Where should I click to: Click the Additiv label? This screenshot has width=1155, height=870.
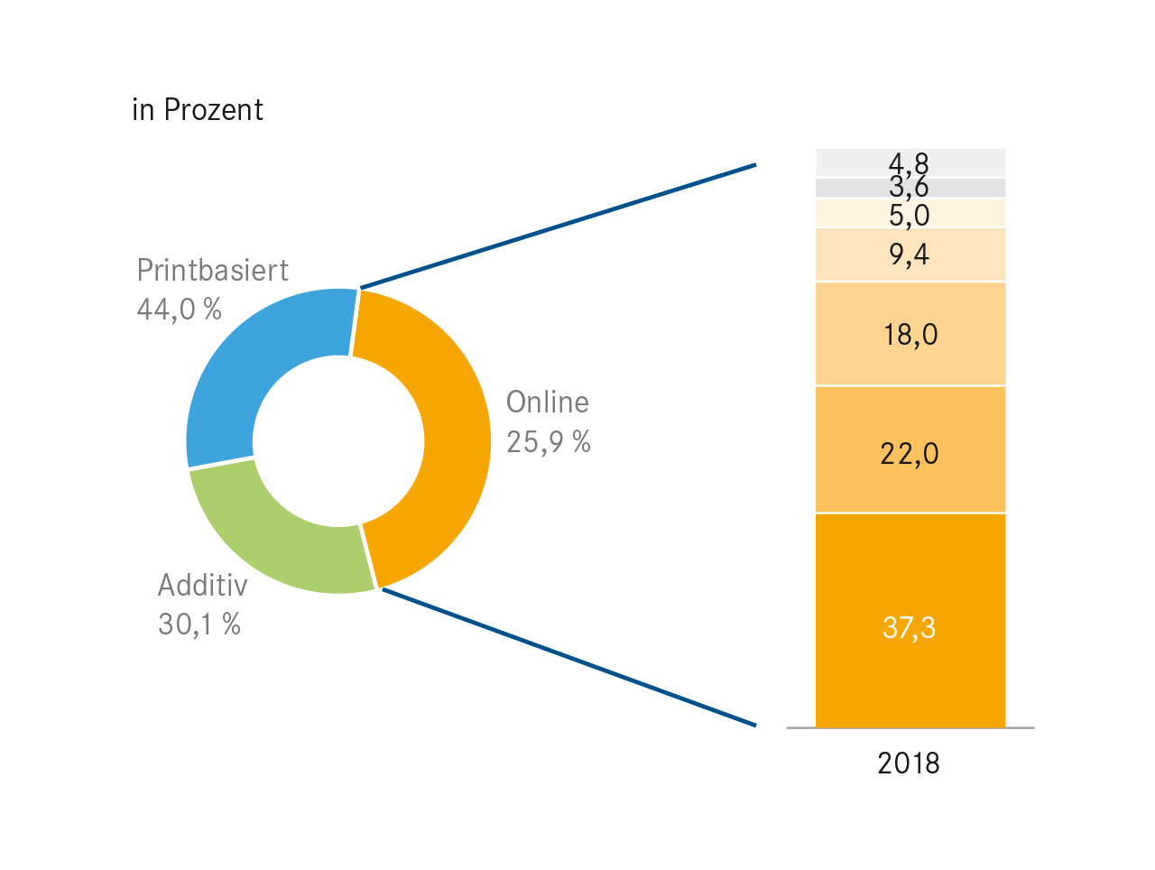pyautogui.click(x=202, y=585)
